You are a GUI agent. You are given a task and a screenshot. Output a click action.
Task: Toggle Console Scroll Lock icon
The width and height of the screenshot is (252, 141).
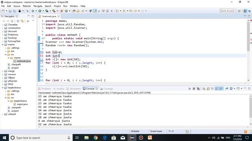click(208, 89)
